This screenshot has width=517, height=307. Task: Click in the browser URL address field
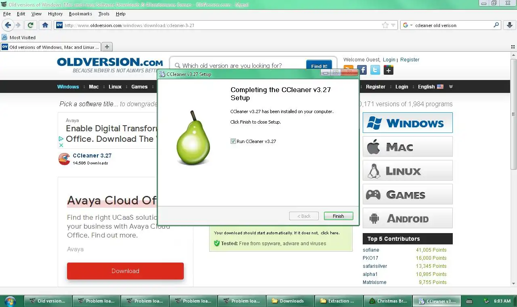[222, 25]
